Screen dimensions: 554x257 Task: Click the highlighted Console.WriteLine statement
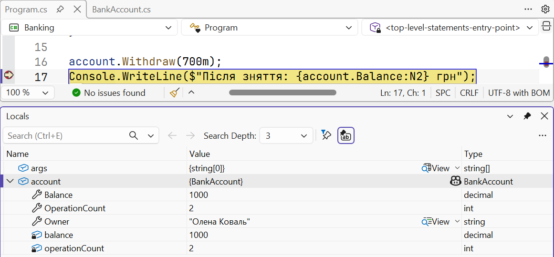(272, 77)
